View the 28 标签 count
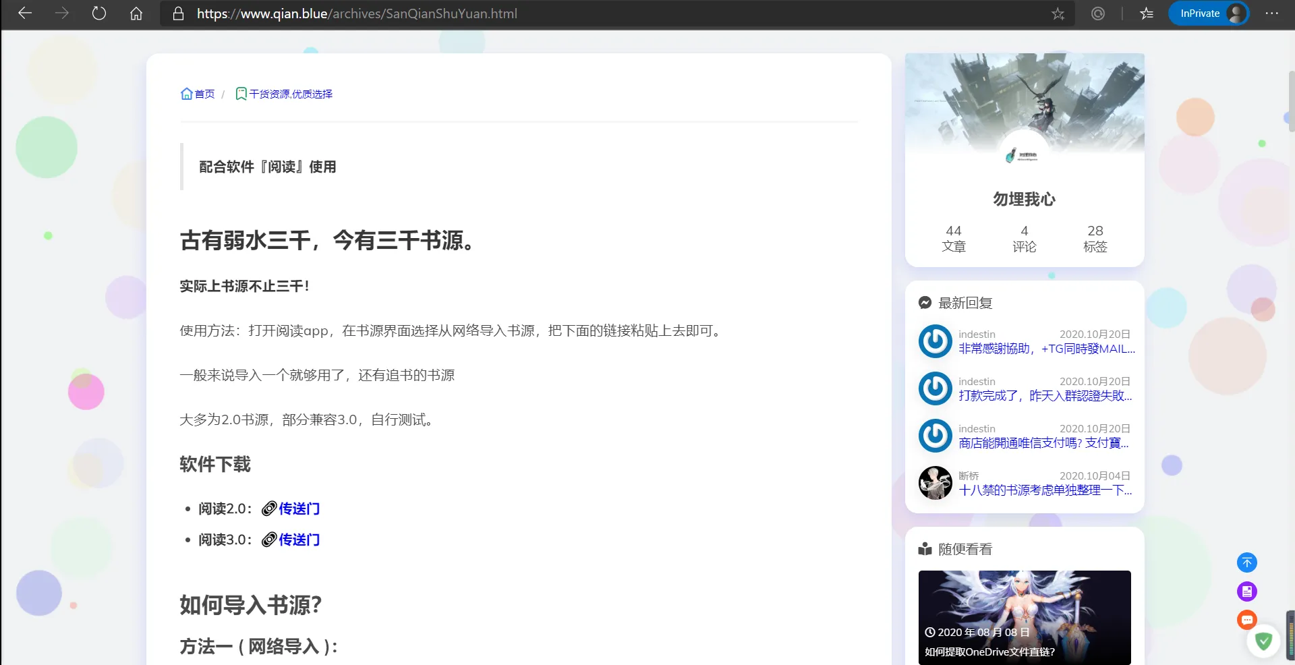This screenshot has width=1295, height=665. [x=1095, y=239]
